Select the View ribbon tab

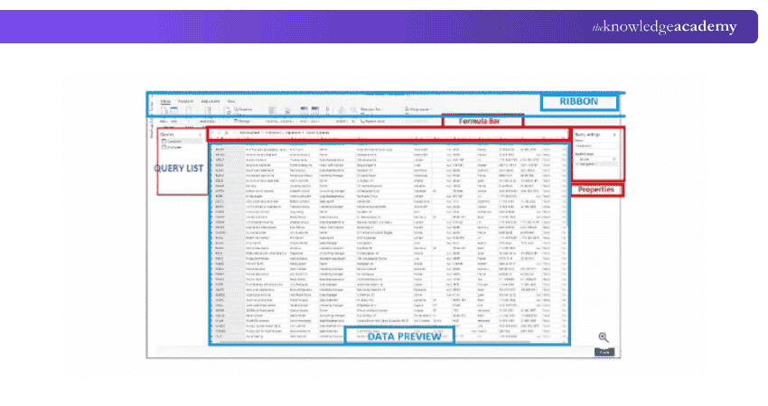(x=232, y=102)
